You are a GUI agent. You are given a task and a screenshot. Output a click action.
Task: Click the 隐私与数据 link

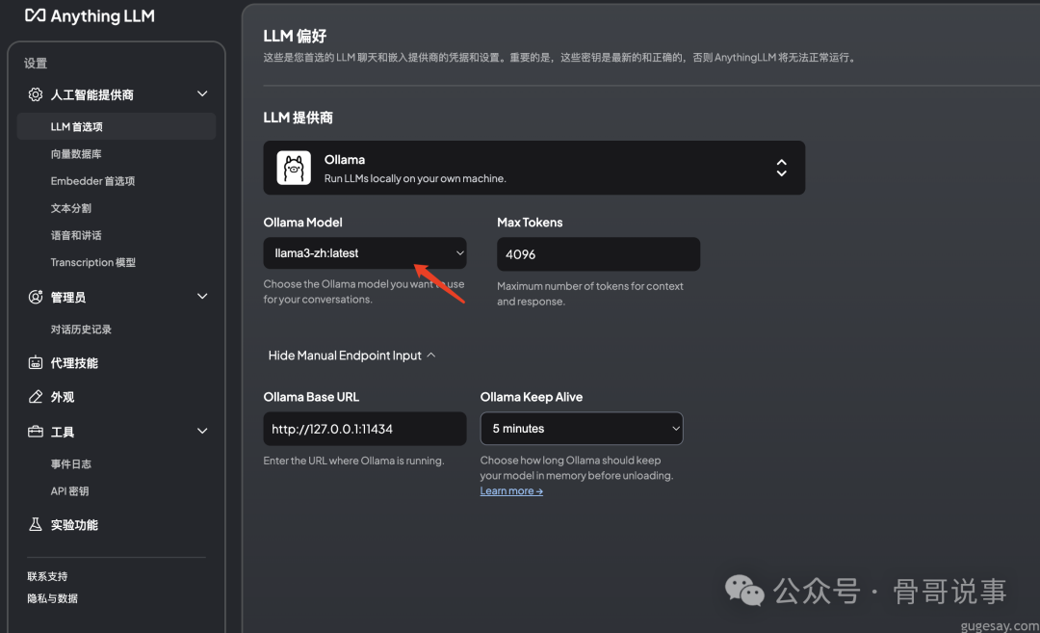point(52,598)
